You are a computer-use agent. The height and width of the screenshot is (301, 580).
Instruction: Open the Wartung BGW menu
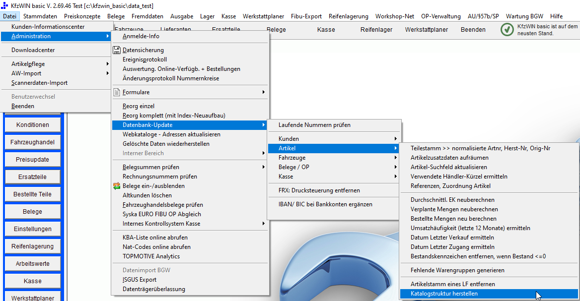click(x=524, y=16)
